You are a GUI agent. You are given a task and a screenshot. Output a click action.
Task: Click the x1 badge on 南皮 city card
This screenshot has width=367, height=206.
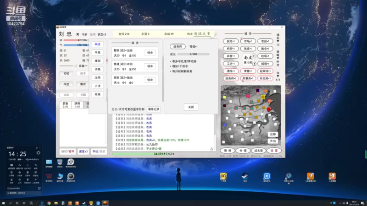[254, 55]
